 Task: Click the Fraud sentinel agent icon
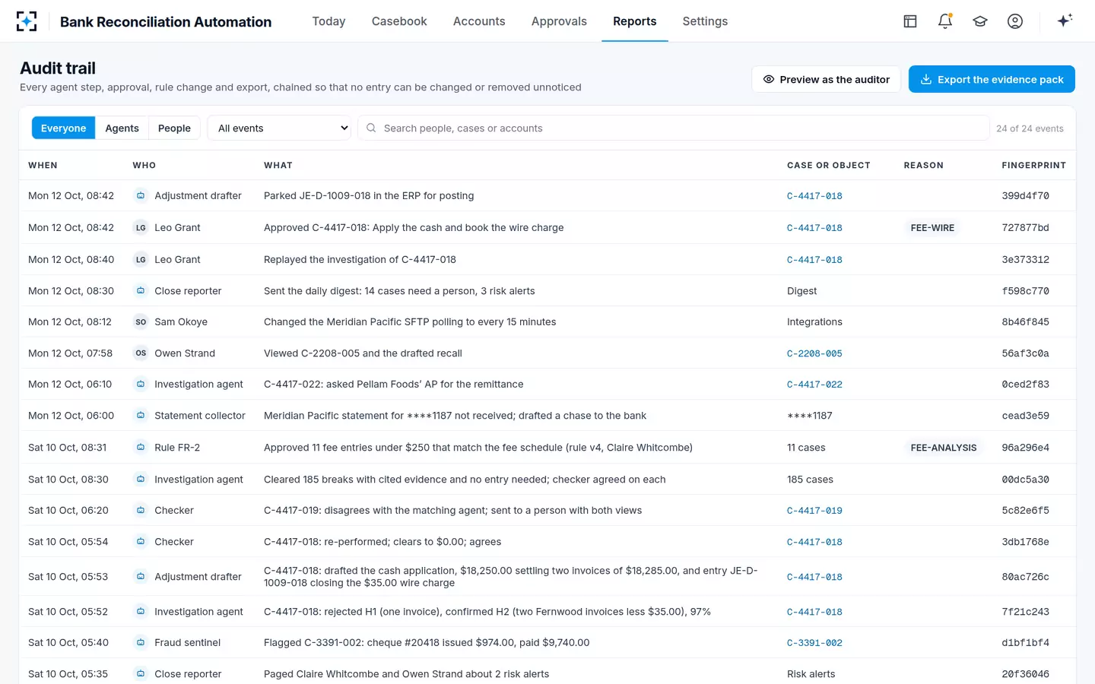point(141,642)
